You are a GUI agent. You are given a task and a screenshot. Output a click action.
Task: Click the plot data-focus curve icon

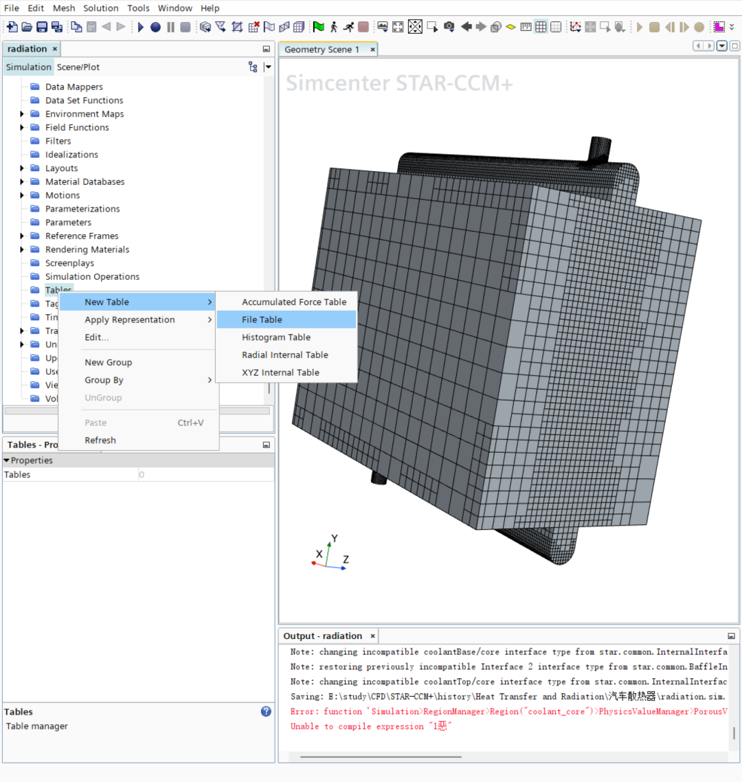(x=576, y=27)
